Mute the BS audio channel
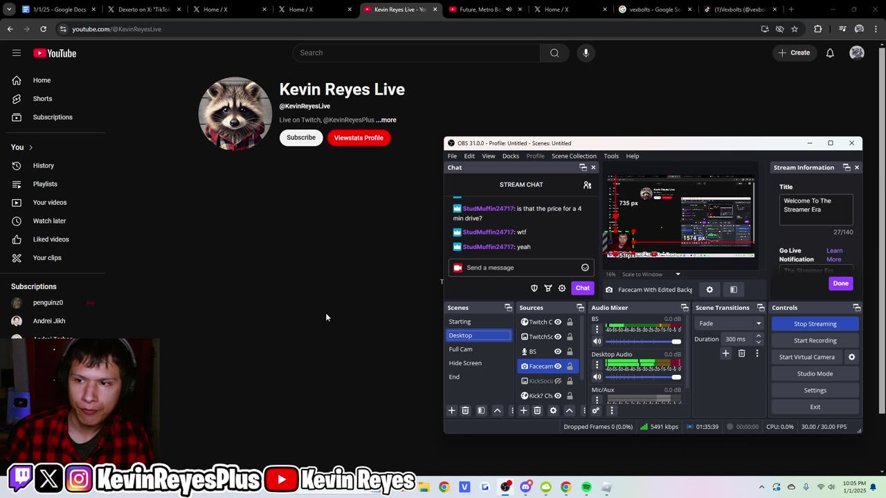Screen dimensions: 886x498 tap(597, 341)
